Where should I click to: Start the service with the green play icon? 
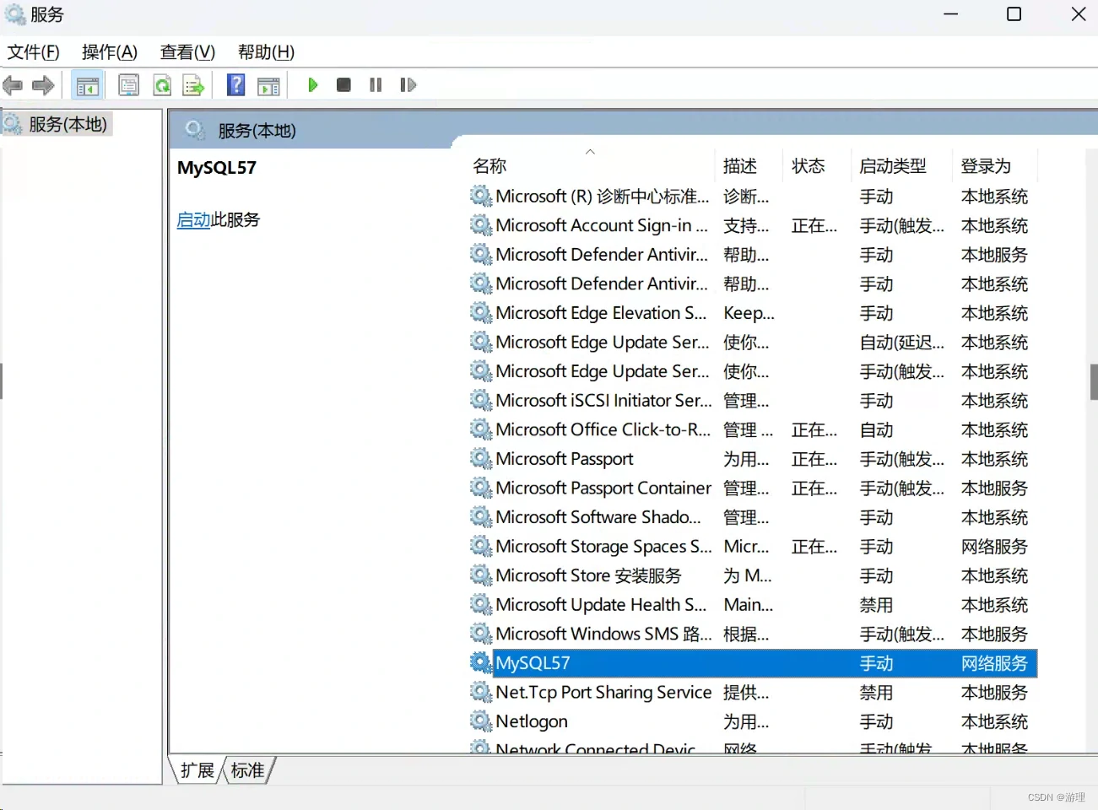pyautogui.click(x=313, y=85)
